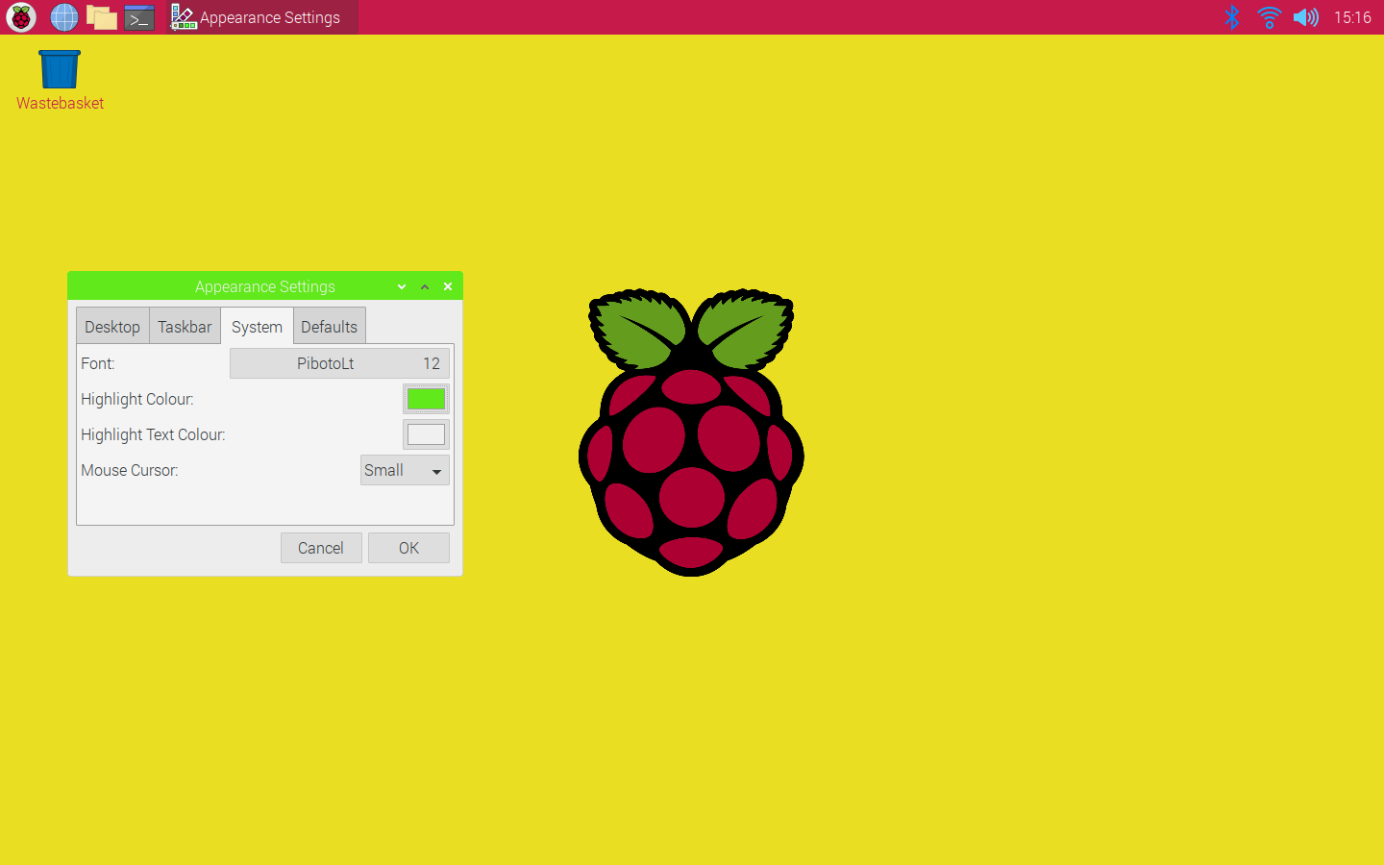Switch to the Desktop tab

[x=111, y=326]
